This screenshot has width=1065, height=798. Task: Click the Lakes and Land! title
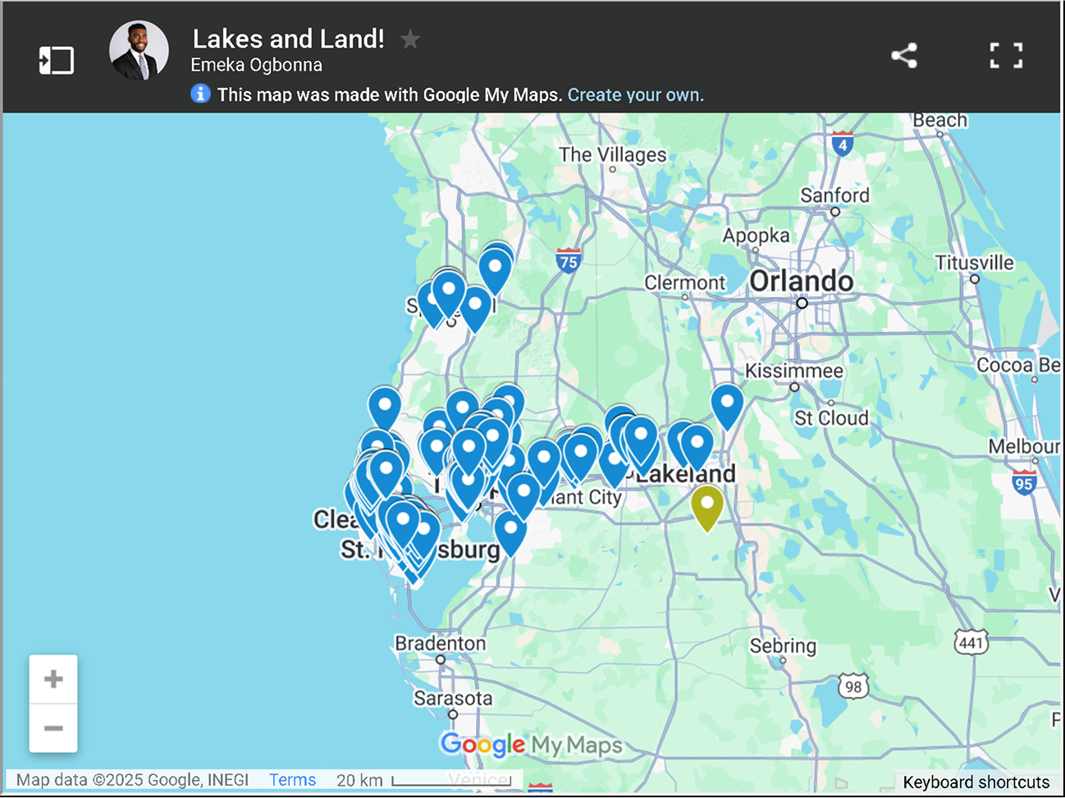(x=288, y=39)
